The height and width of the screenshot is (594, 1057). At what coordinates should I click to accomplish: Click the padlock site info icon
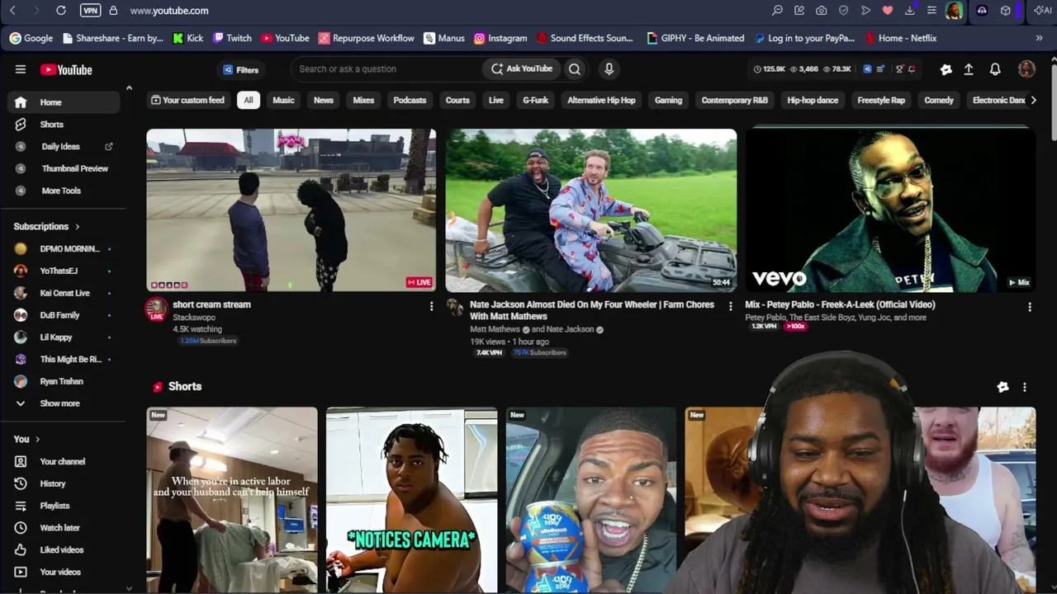113,11
